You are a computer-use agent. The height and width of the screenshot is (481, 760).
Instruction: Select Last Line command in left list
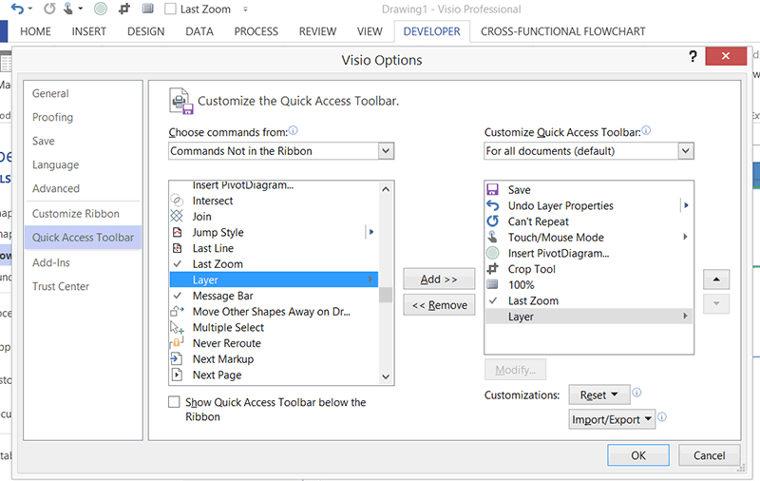(x=274, y=248)
